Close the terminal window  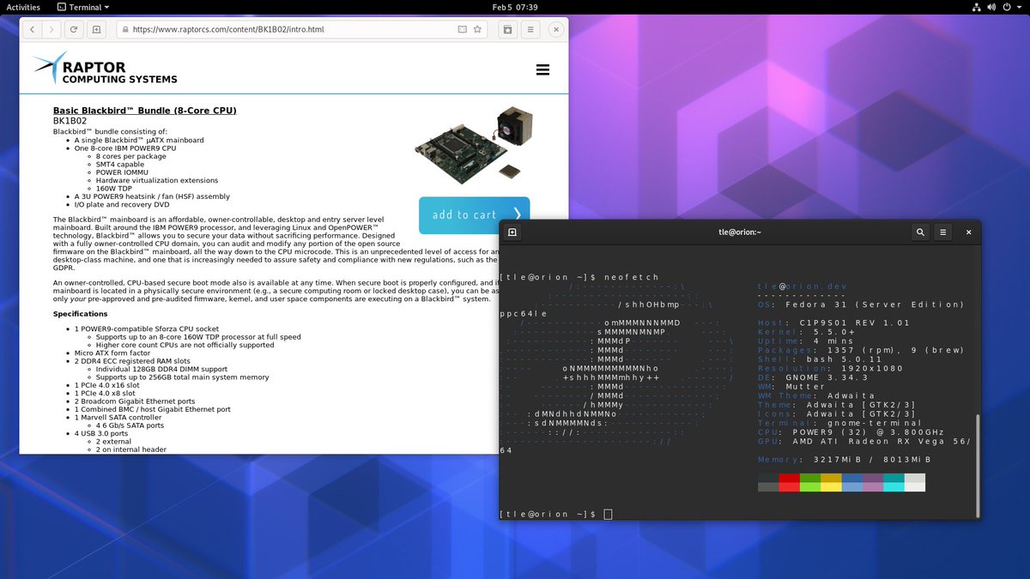coord(968,232)
